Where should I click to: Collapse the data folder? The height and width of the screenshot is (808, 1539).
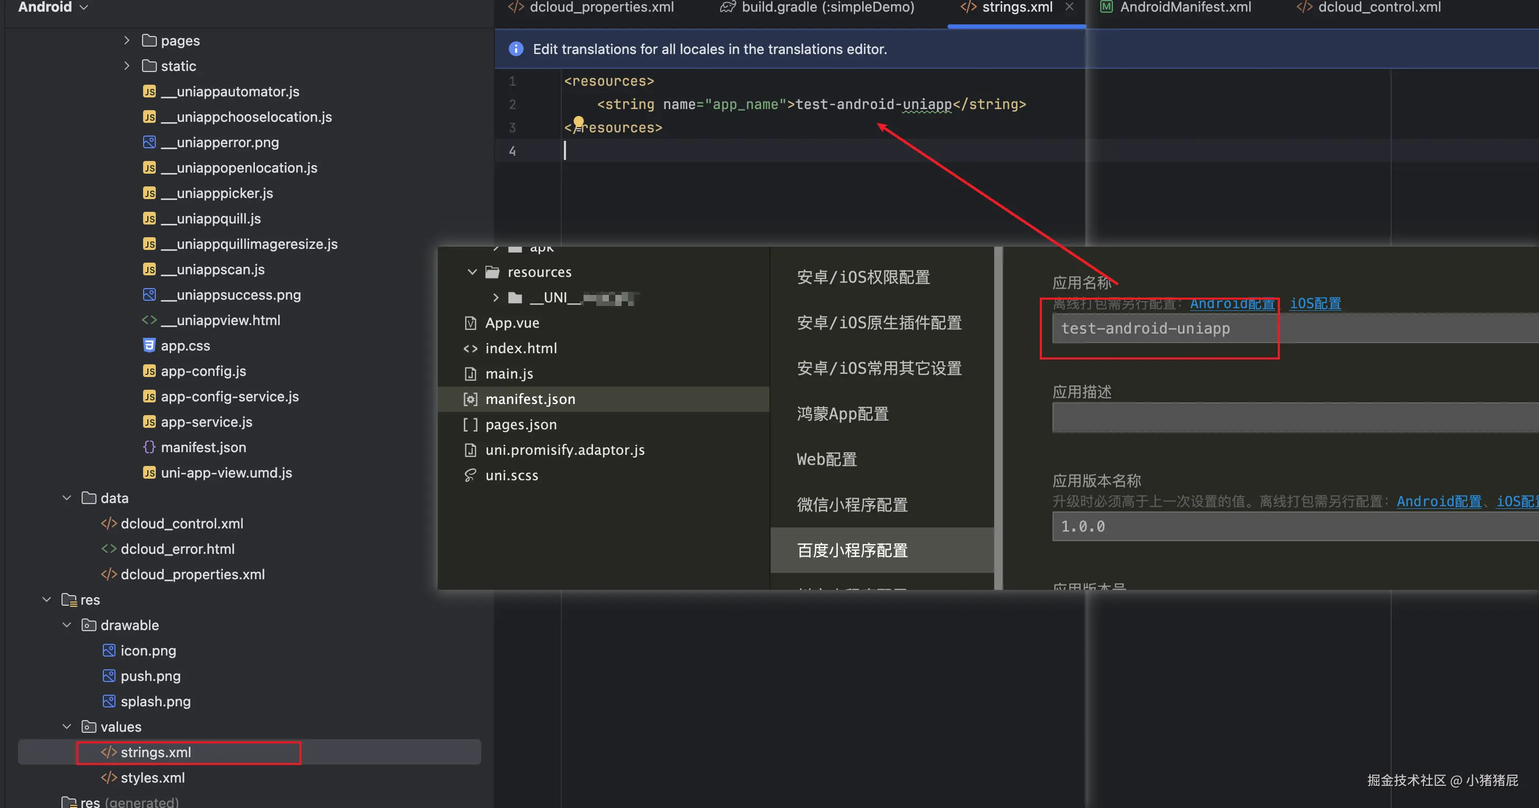tap(67, 498)
